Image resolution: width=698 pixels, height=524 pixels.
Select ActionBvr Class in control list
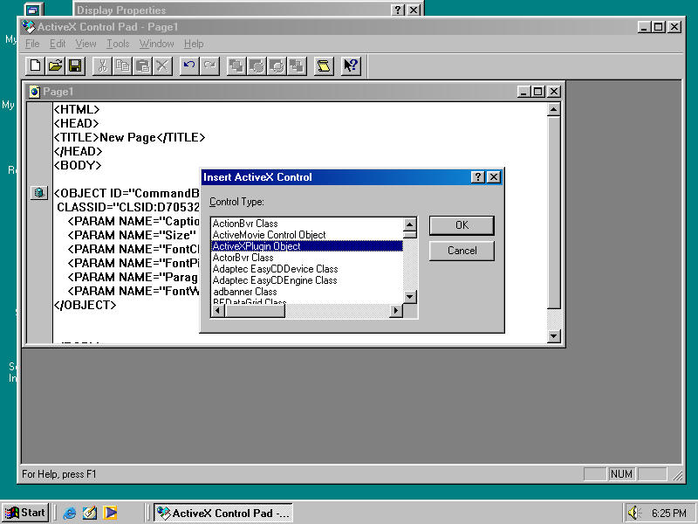pos(307,224)
